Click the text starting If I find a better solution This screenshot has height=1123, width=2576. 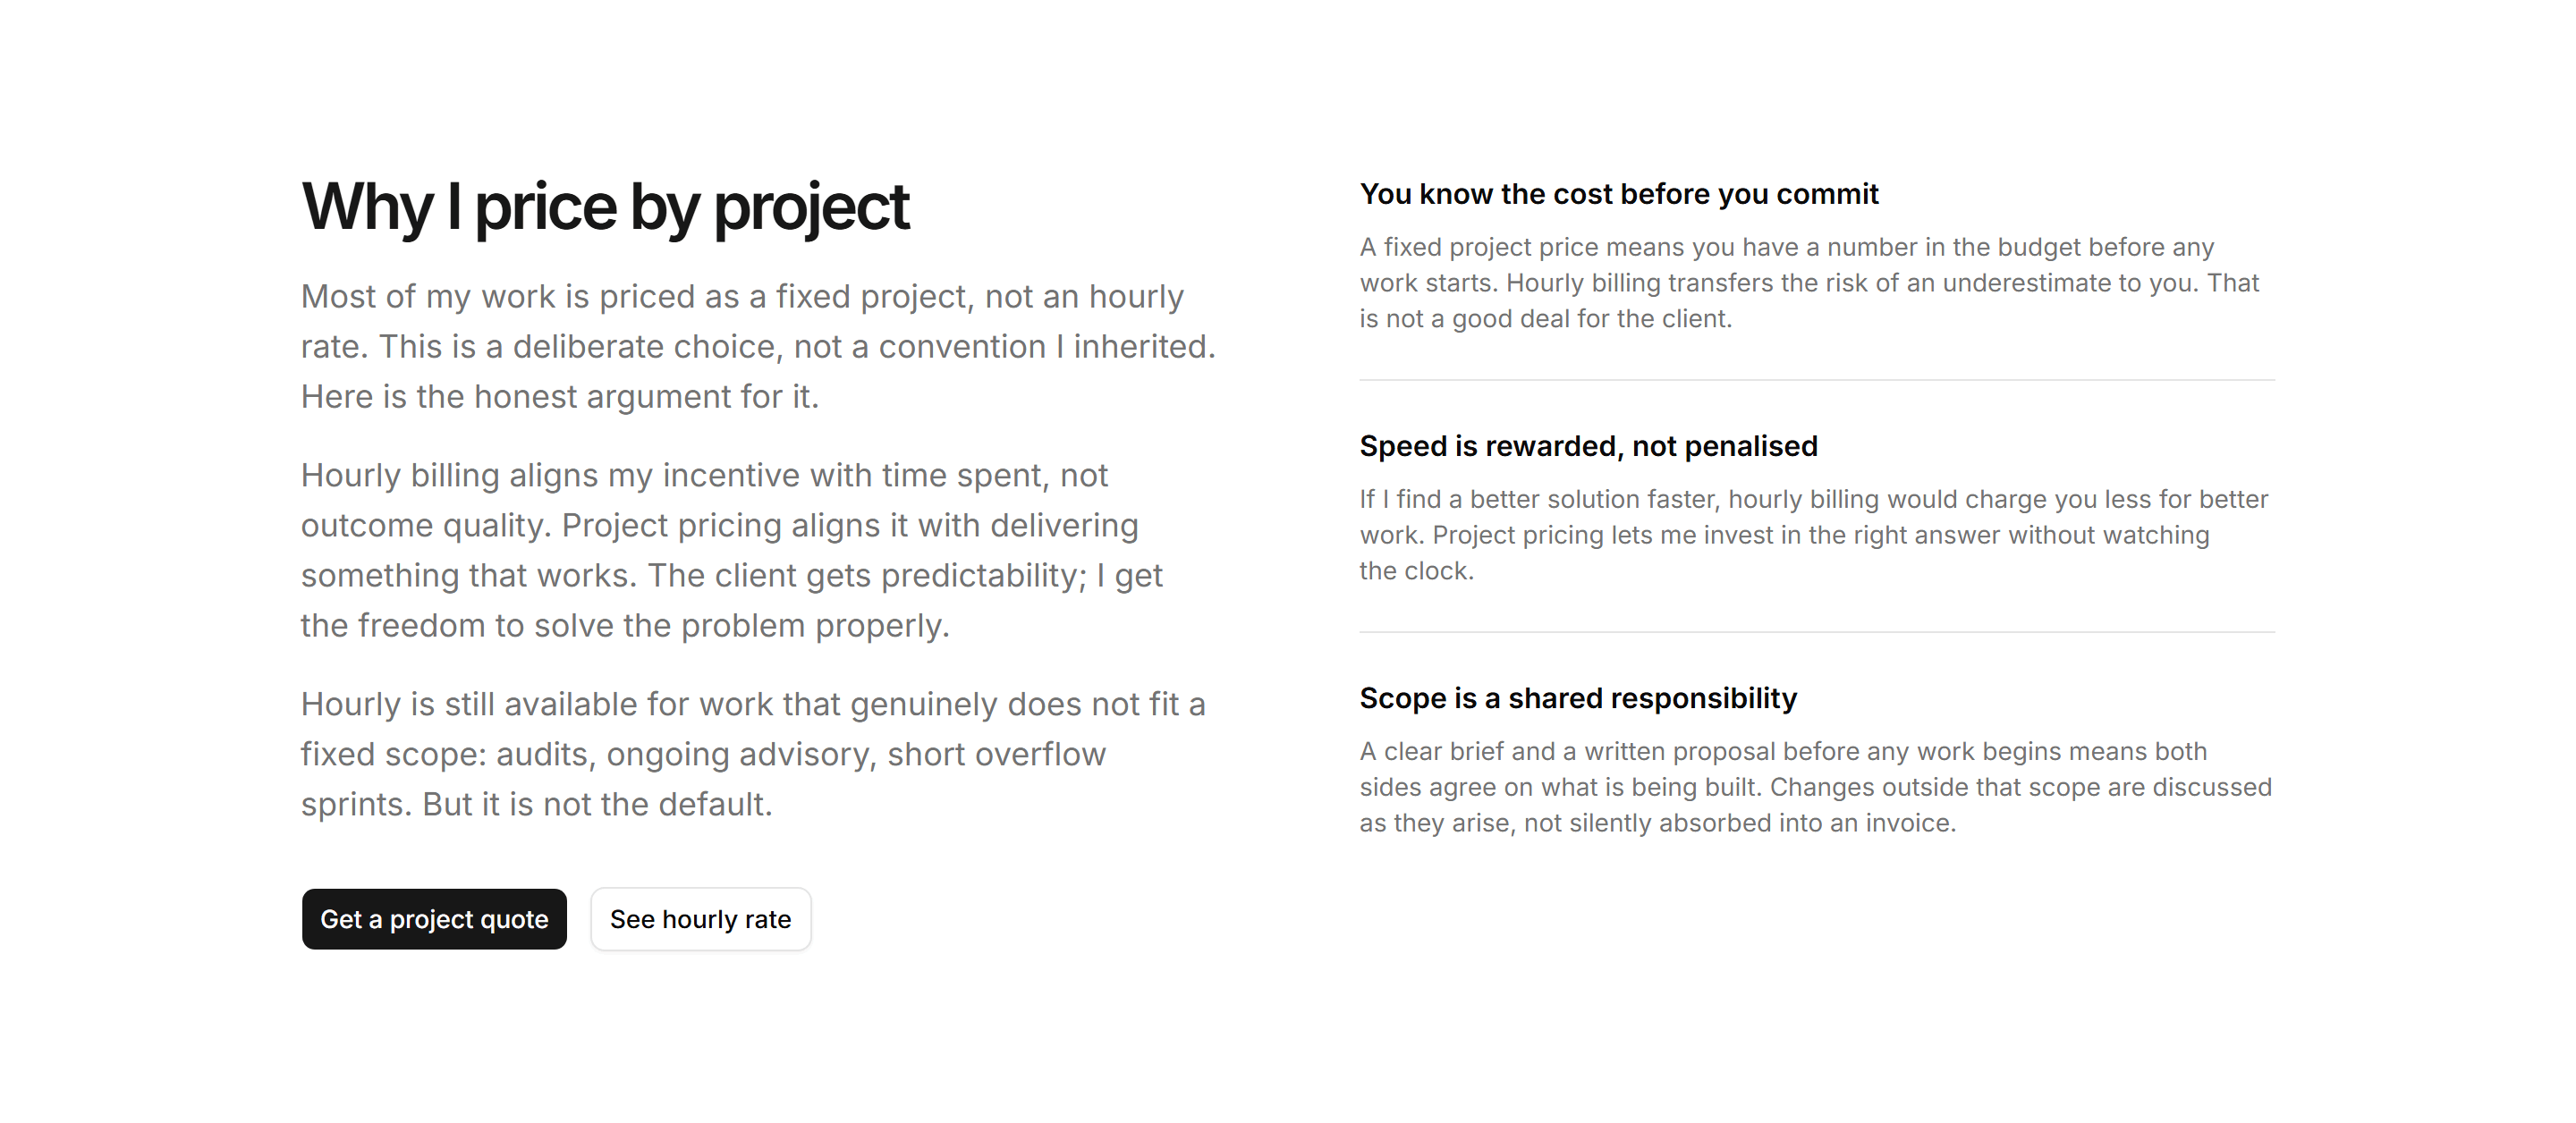(x=1813, y=535)
